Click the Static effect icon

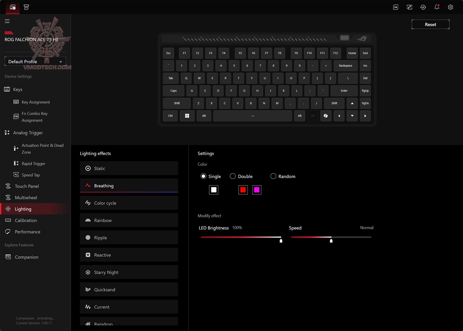pyautogui.click(x=88, y=168)
